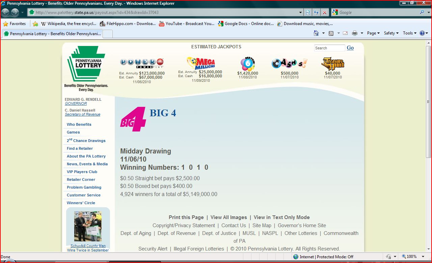432x263 pixels.
Task: Click the Help question mark icon
Action: pyautogui.click(x=422, y=33)
